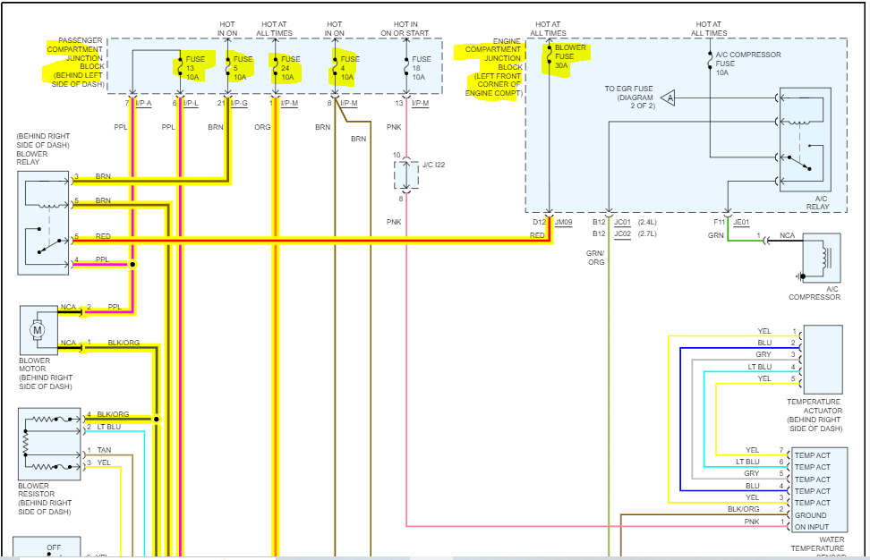Select the temperature actuator component box
The image size is (870, 560).
(823, 360)
